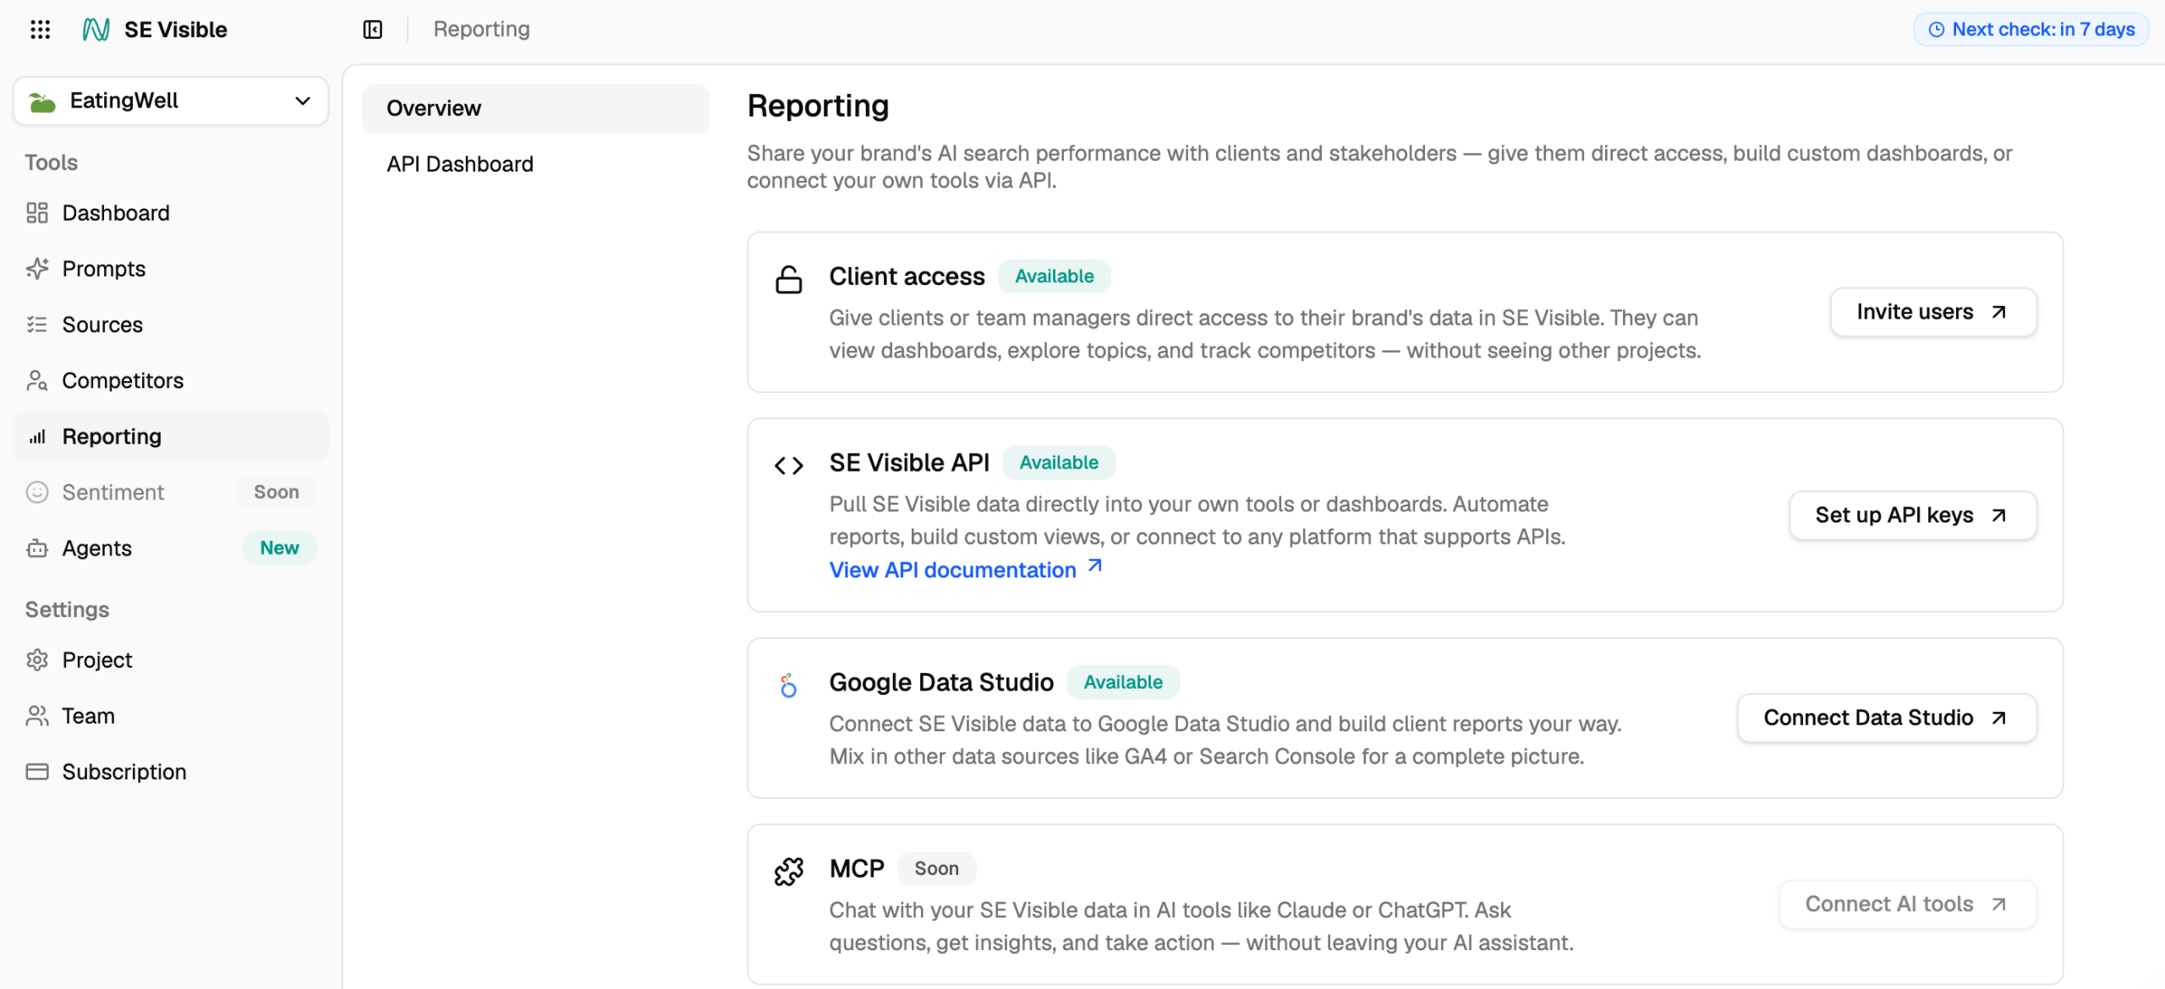The image size is (2165, 989).
Task: Switch to the API Dashboard tab
Action: click(535, 164)
